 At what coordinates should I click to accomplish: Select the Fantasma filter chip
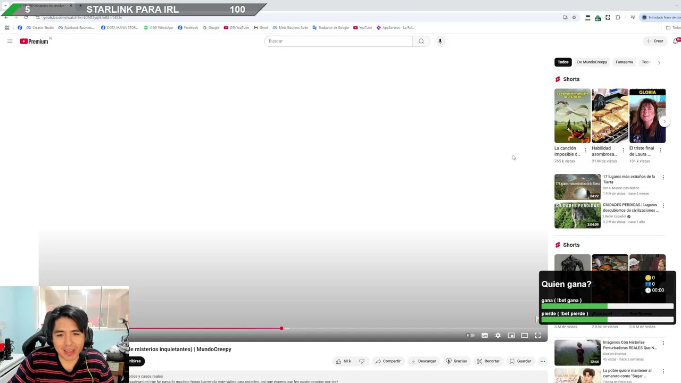pyautogui.click(x=624, y=62)
